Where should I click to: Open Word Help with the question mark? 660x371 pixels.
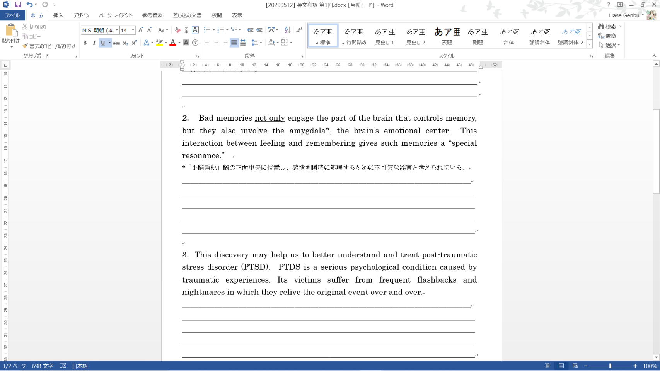click(609, 5)
